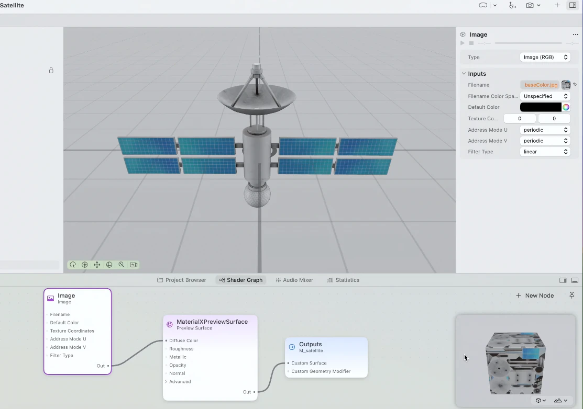Click Opacity input on Preview Surface node
The width and height of the screenshot is (583, 409).
click(x=178, y=365)
